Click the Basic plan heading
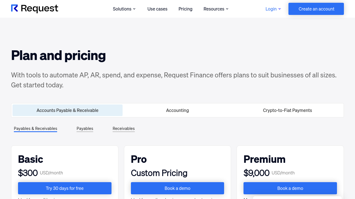Viewport: 355px width, 199px height. (31, 159)
